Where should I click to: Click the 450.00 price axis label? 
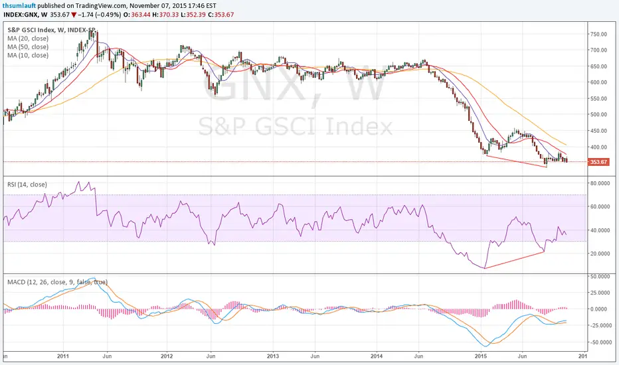coord(598,131)
